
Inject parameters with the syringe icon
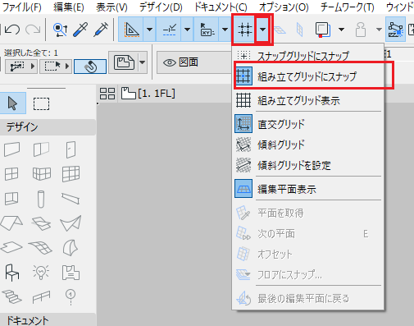(101, 30)
